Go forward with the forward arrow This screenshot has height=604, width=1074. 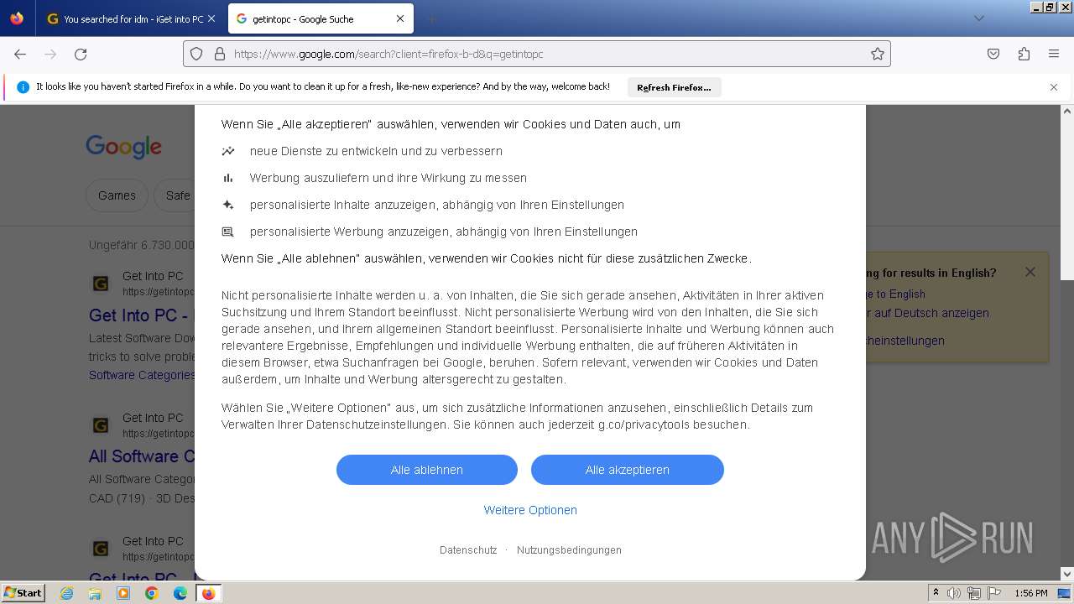(x=50, y=54)
